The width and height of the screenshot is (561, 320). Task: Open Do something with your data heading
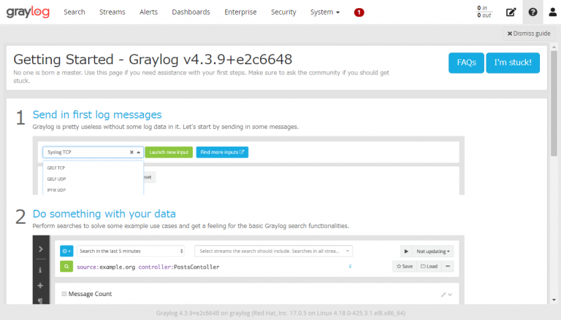click(104, 214)
